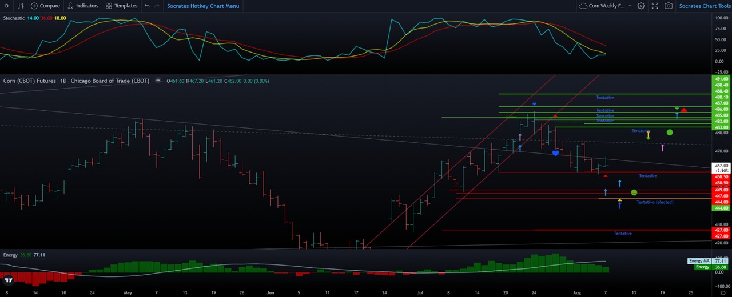Redo the last chart action
Image resolution: width=732 pixels, height=297 pixels.
click(157, 6)
